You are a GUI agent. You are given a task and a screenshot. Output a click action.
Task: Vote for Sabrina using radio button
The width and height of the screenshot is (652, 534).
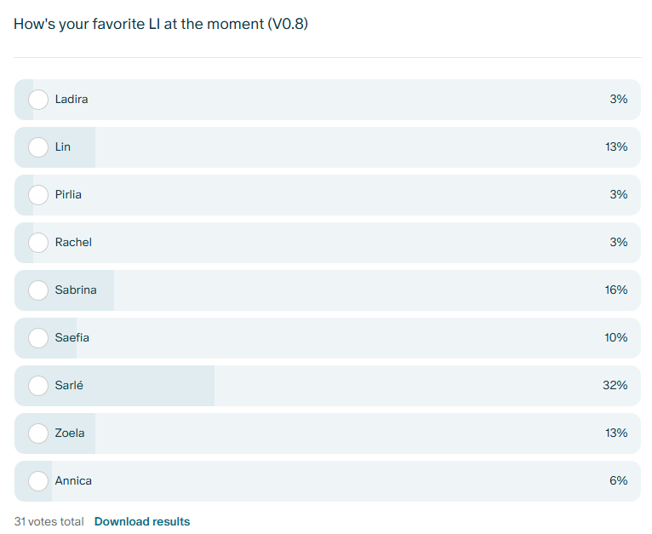[38, 290]
